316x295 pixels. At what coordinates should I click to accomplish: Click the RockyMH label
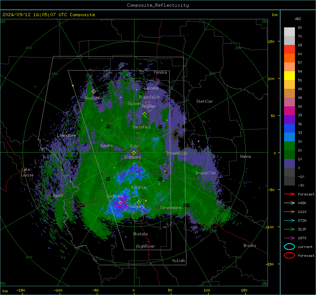(93, 98)
